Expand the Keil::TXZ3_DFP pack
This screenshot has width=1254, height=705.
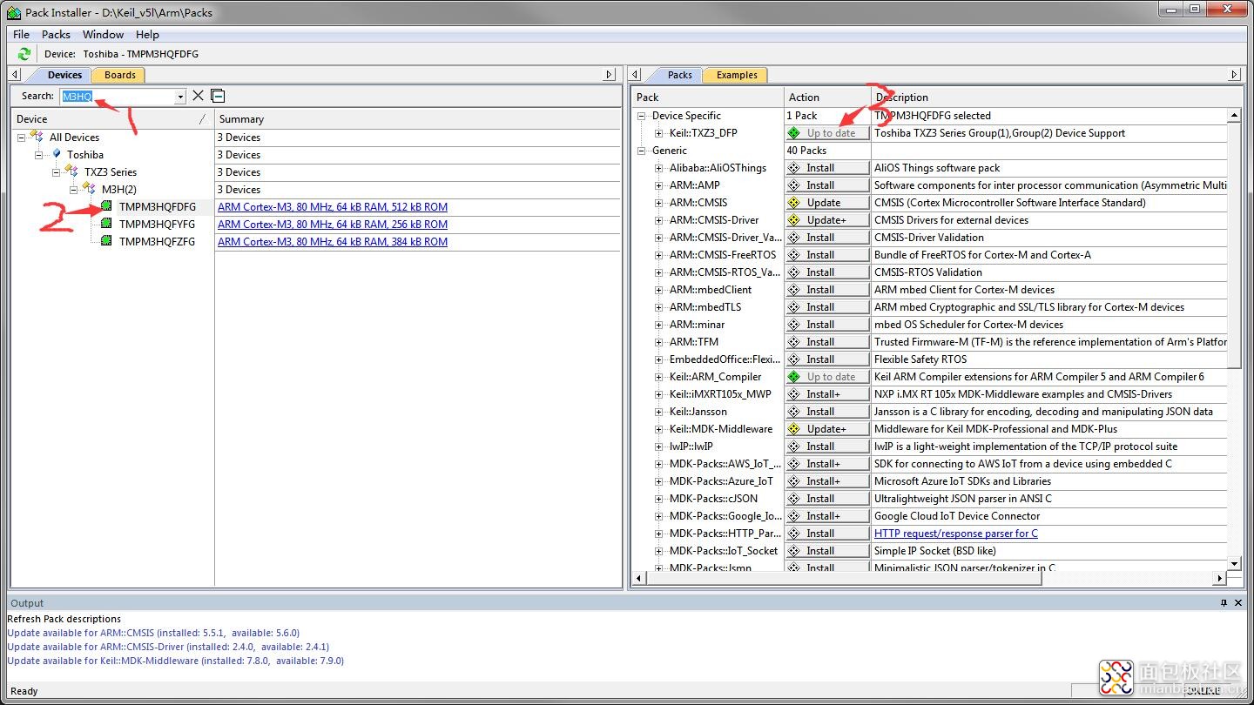tap(659, 133)
